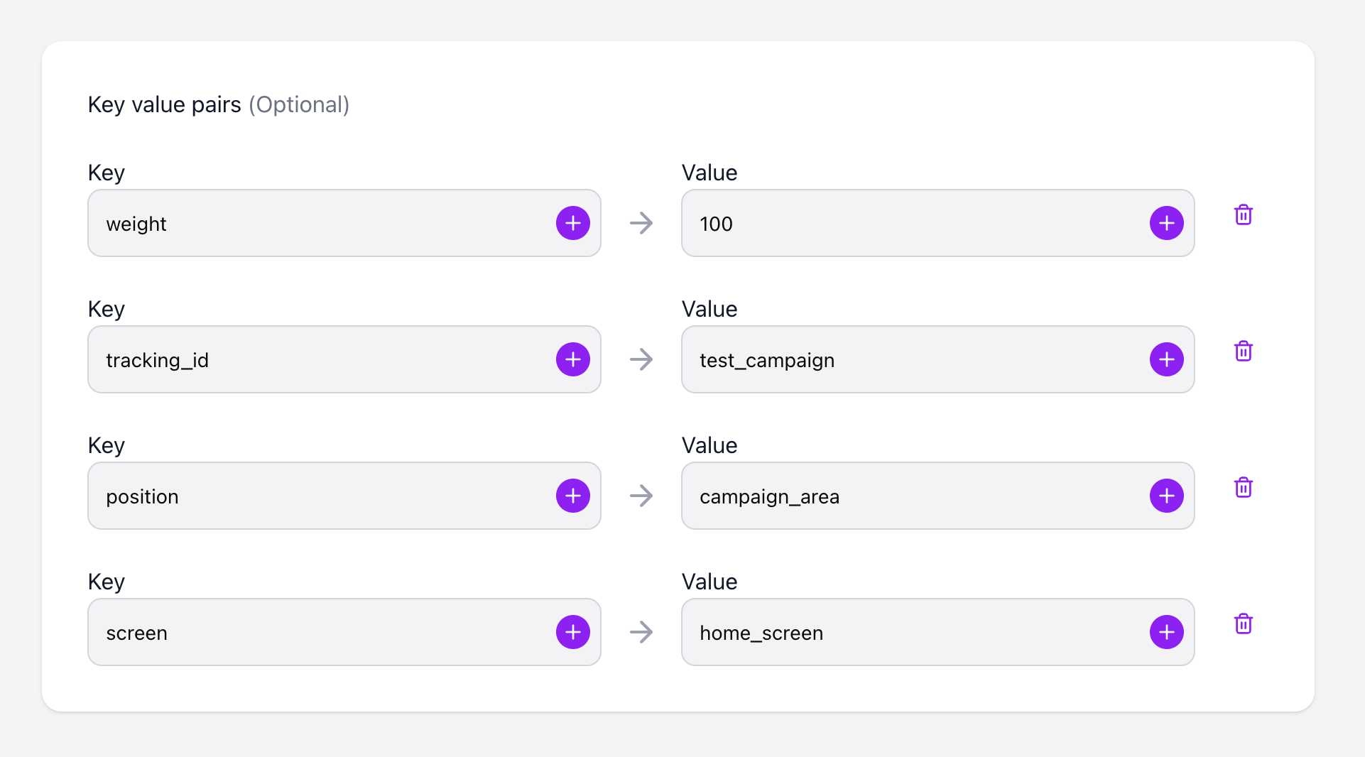Edit the test_campaign value input

909,359
